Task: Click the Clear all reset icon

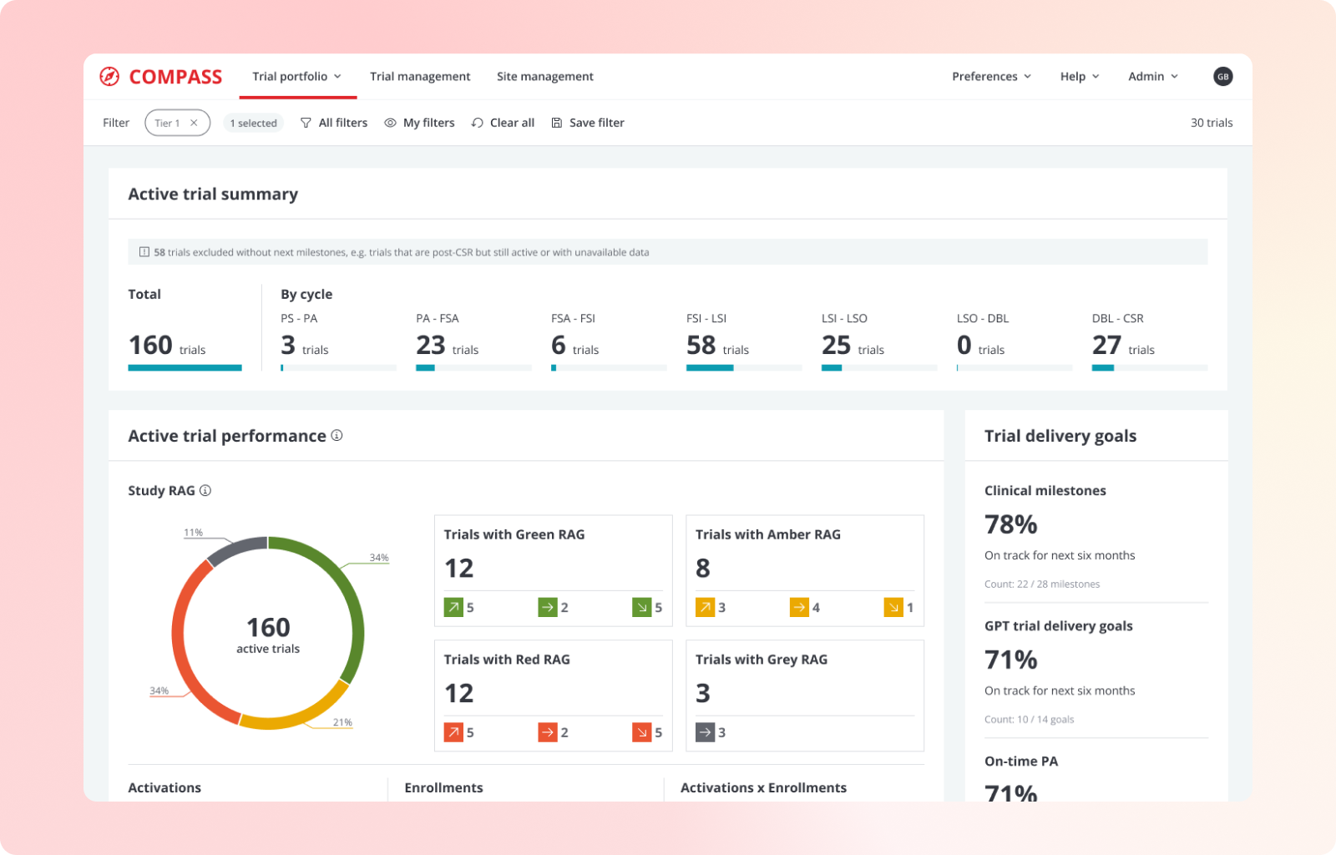Action: click(x=477, y=122)
